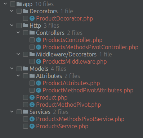Collapse the app root node
This screenshot has width=143, height=138.
coord(5,4)
